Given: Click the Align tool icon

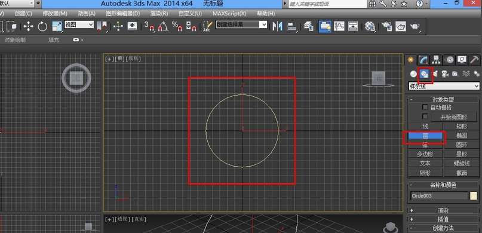Looking at the screenshot, I should pyautogui.click(x=291, y=26).
